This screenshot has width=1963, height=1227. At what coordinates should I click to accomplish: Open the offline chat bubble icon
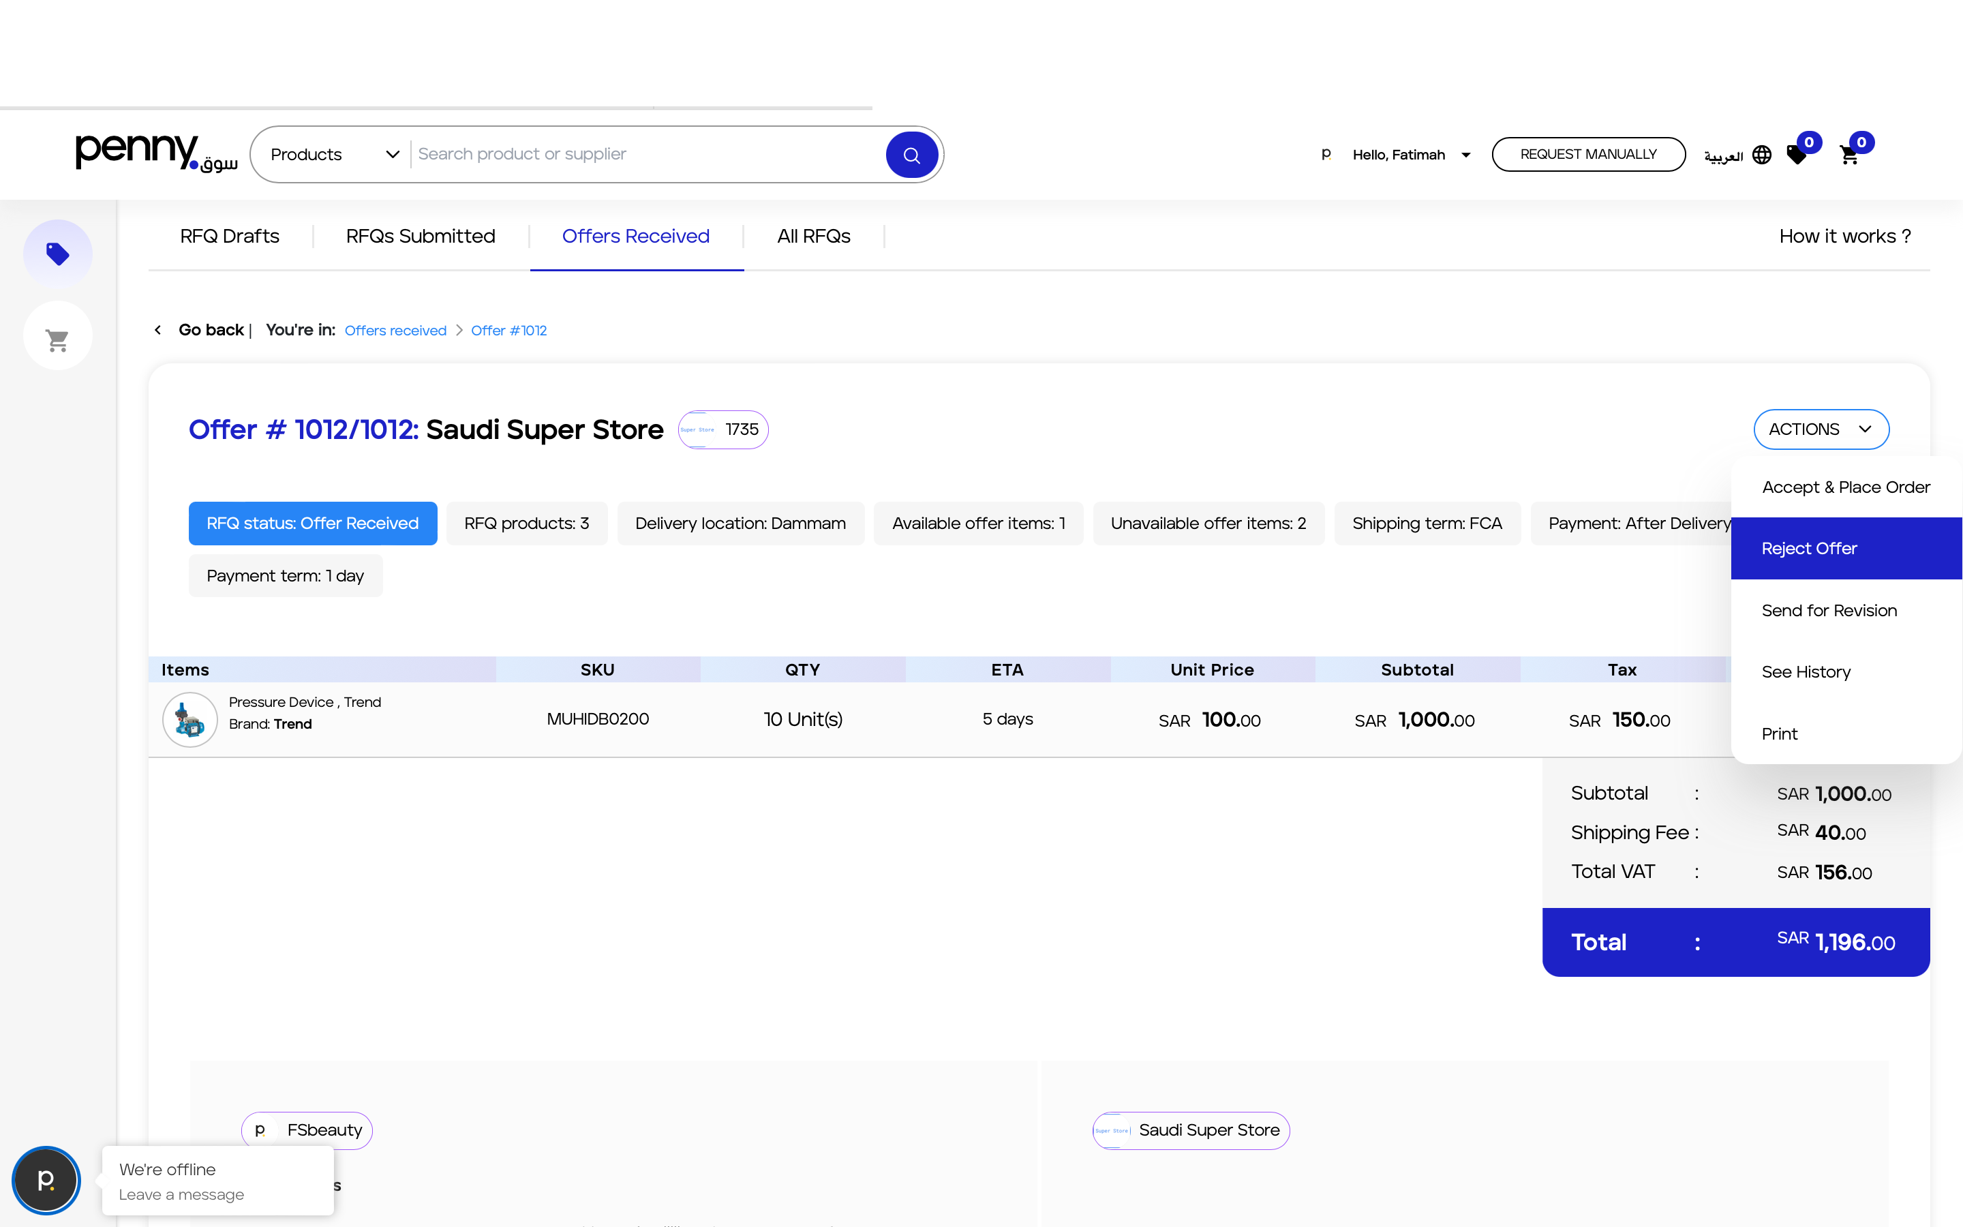[x=46, y=1180]
